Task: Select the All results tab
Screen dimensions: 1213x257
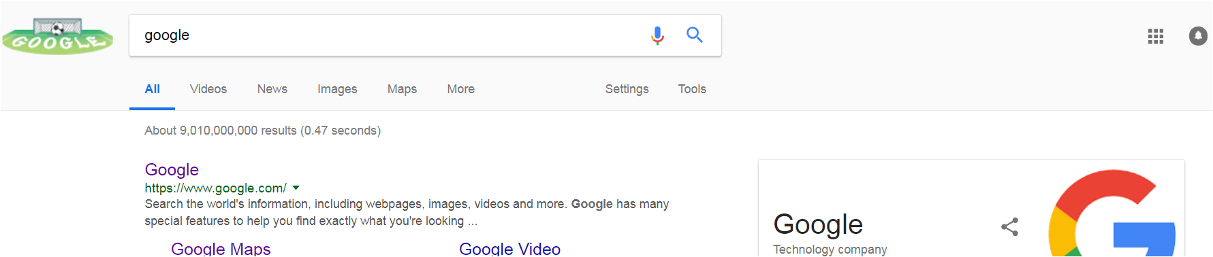Action: (x=152, y=89)
